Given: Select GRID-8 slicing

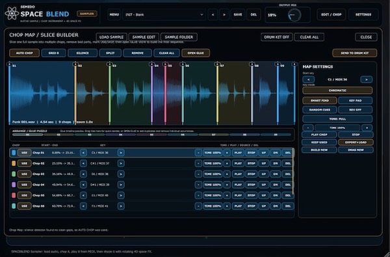Looking at the screenshot, I should 54,53.
